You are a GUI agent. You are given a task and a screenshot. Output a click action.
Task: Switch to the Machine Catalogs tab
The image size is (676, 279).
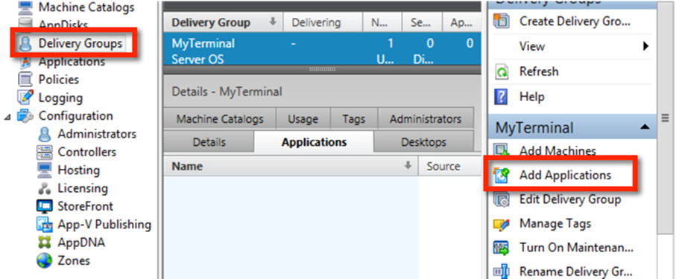click(220, 119)
